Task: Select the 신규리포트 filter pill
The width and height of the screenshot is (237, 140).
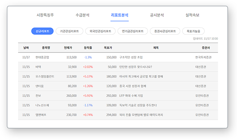Action: click(x=42, y=31)
